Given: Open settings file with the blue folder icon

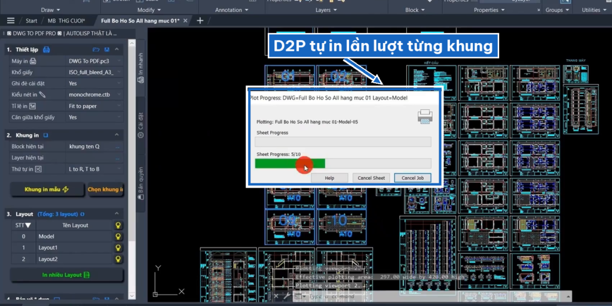Looking at the screenshot, I should pos(96,50).
